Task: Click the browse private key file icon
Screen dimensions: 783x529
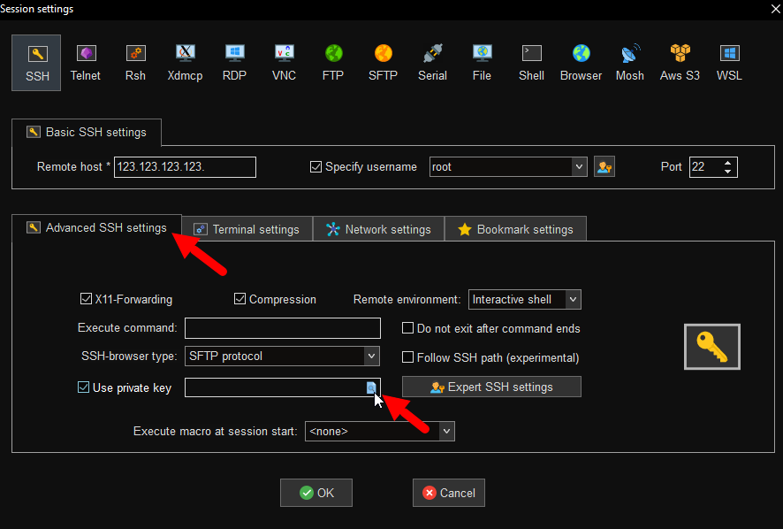Action: (372, 387)
